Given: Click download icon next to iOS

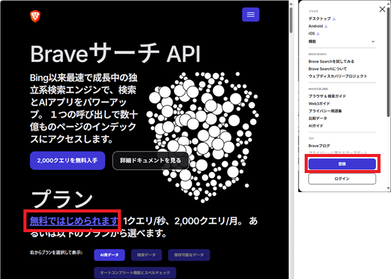Looking at the screenshot, I should point(318,34).
